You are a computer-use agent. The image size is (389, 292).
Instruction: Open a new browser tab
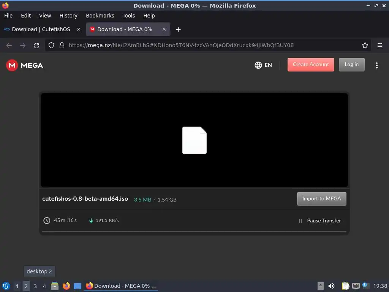[178, 30]
